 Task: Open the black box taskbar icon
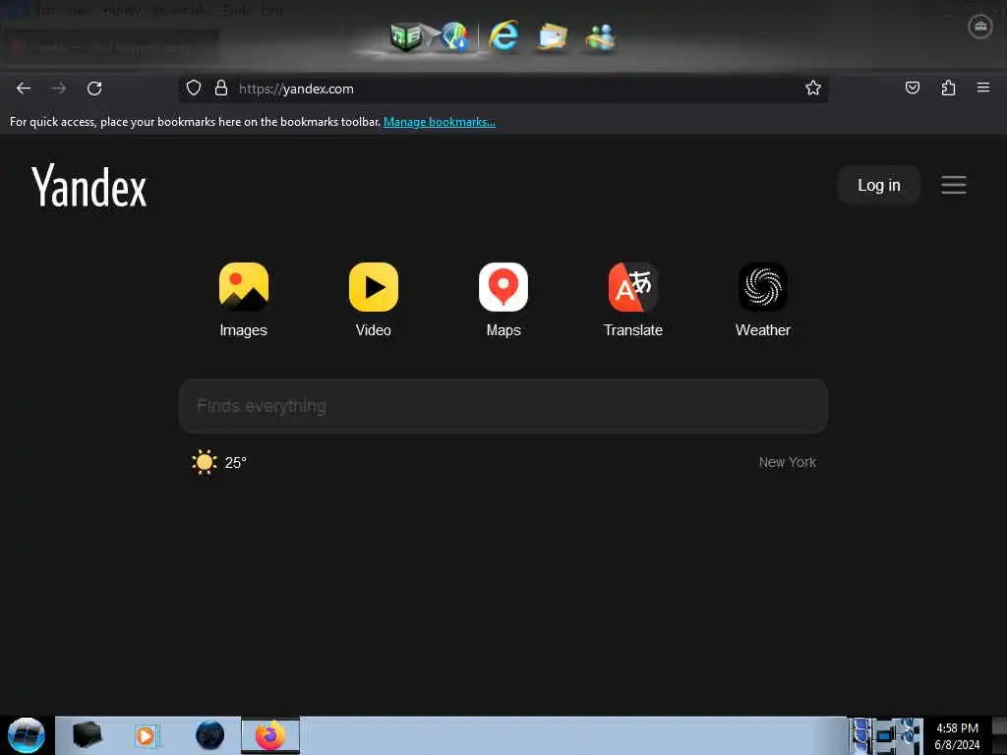tap(87, 735)
